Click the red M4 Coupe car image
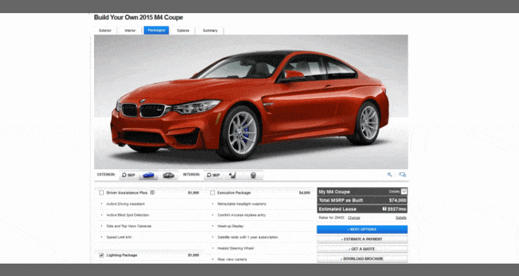This screenshot has width=519, height=276. click(251, 102)
